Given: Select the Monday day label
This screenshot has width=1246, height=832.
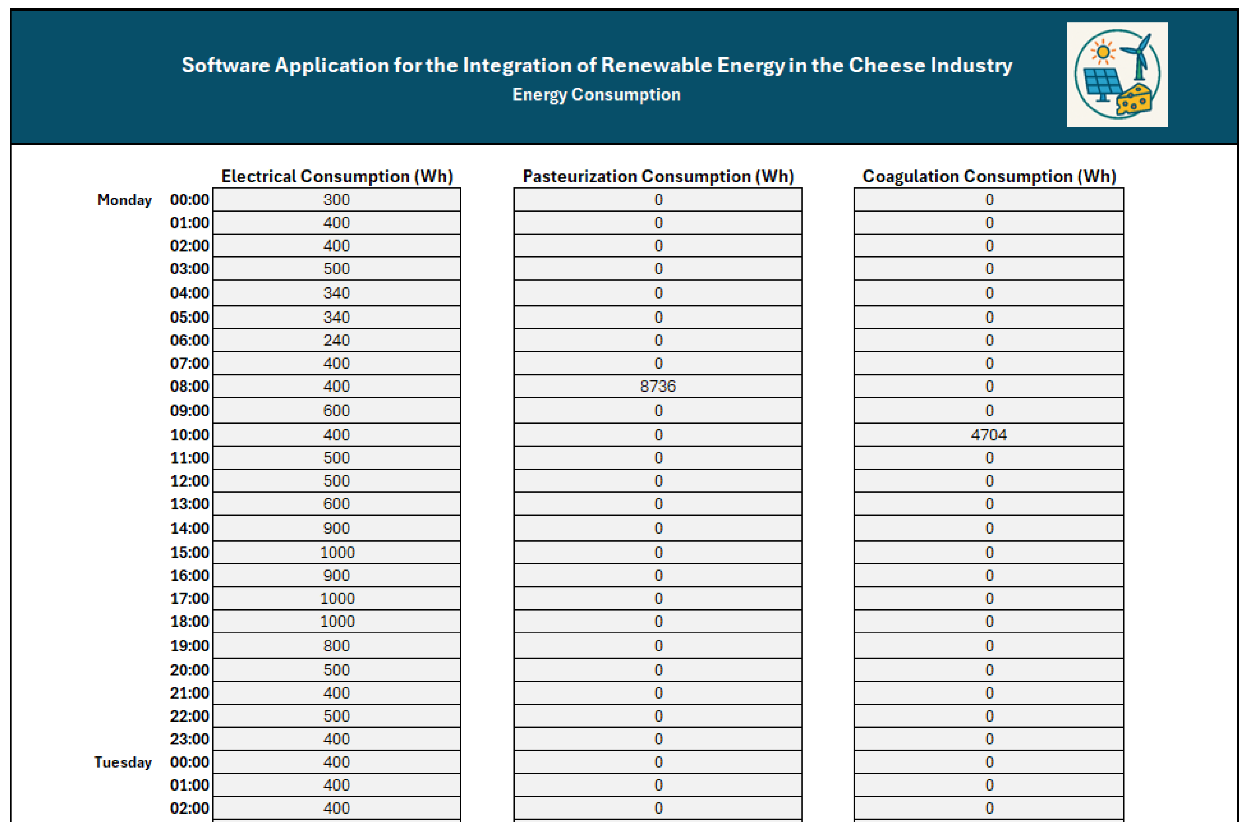Looking at the screenshot, I should click(125, 200).
